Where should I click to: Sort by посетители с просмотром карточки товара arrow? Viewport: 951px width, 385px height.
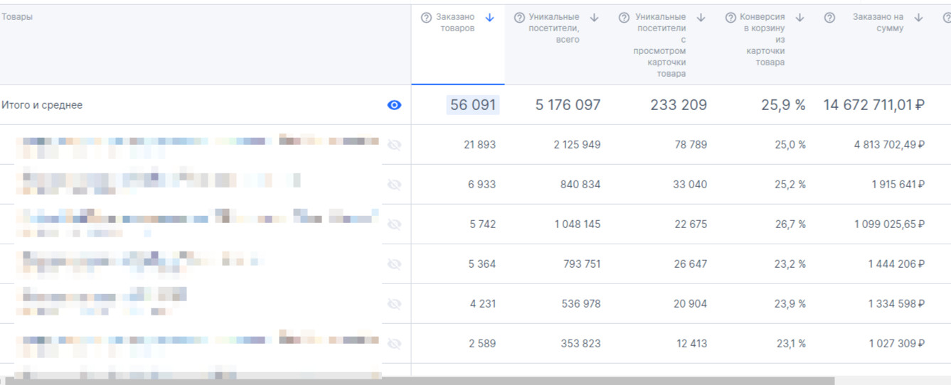coord(701,18)
